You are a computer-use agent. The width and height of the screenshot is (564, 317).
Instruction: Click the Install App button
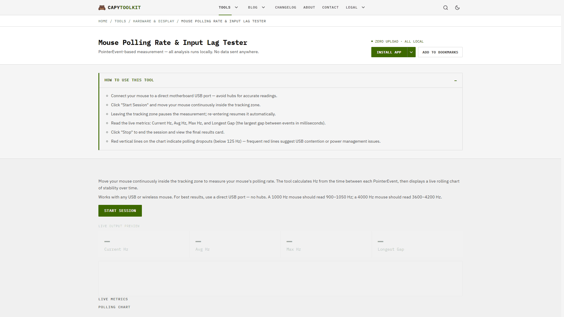coord(389,52)
